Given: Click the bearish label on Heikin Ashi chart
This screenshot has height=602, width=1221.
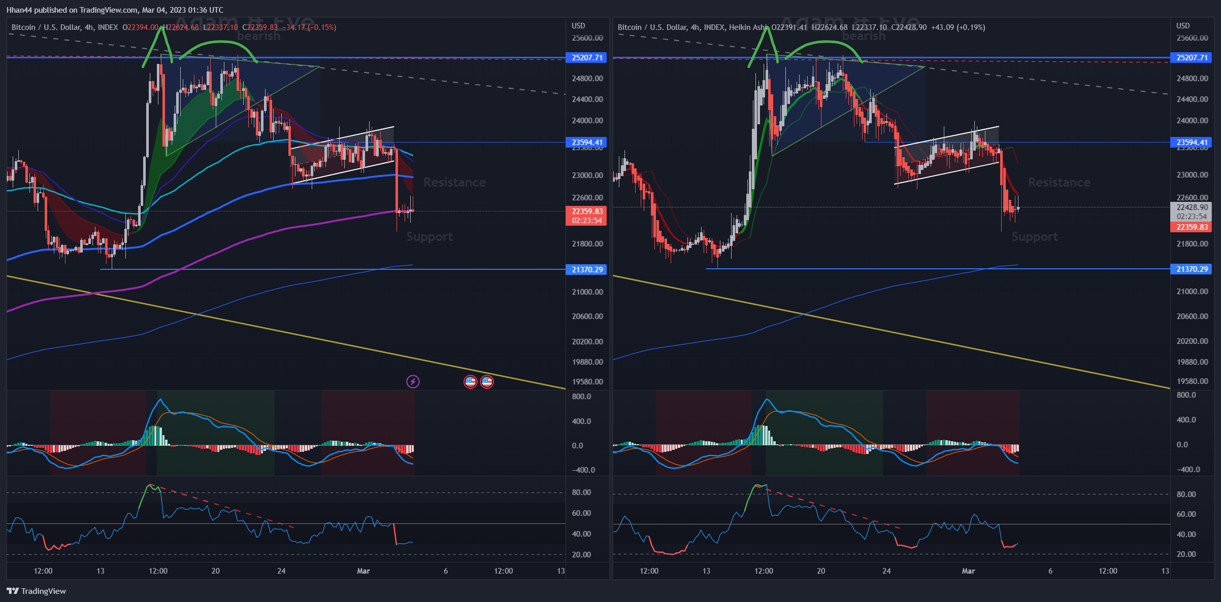Looking at the screenshot, I should 864,36.
